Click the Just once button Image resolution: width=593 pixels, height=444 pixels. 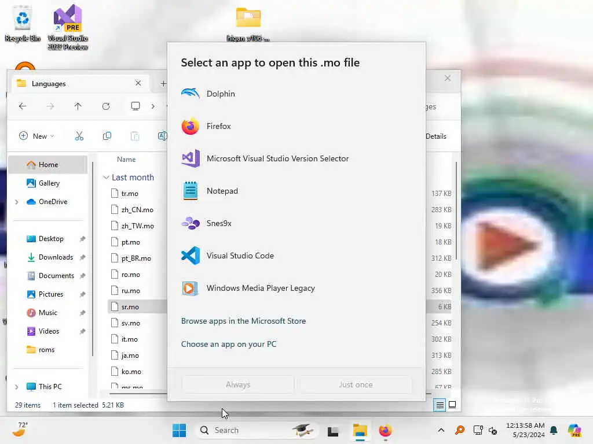tap(356, 384)
